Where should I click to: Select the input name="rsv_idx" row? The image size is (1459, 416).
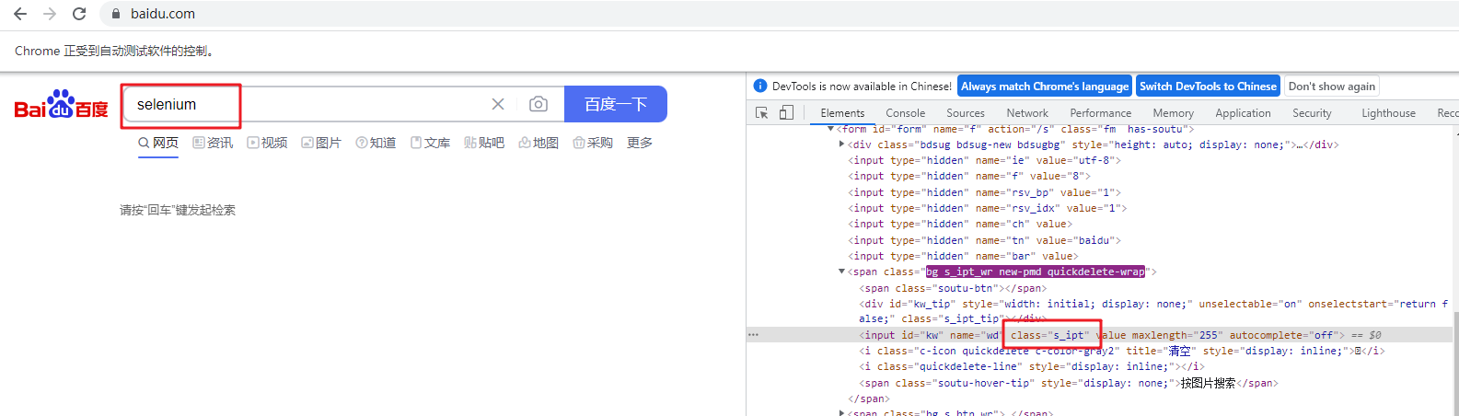coord(987,208)
